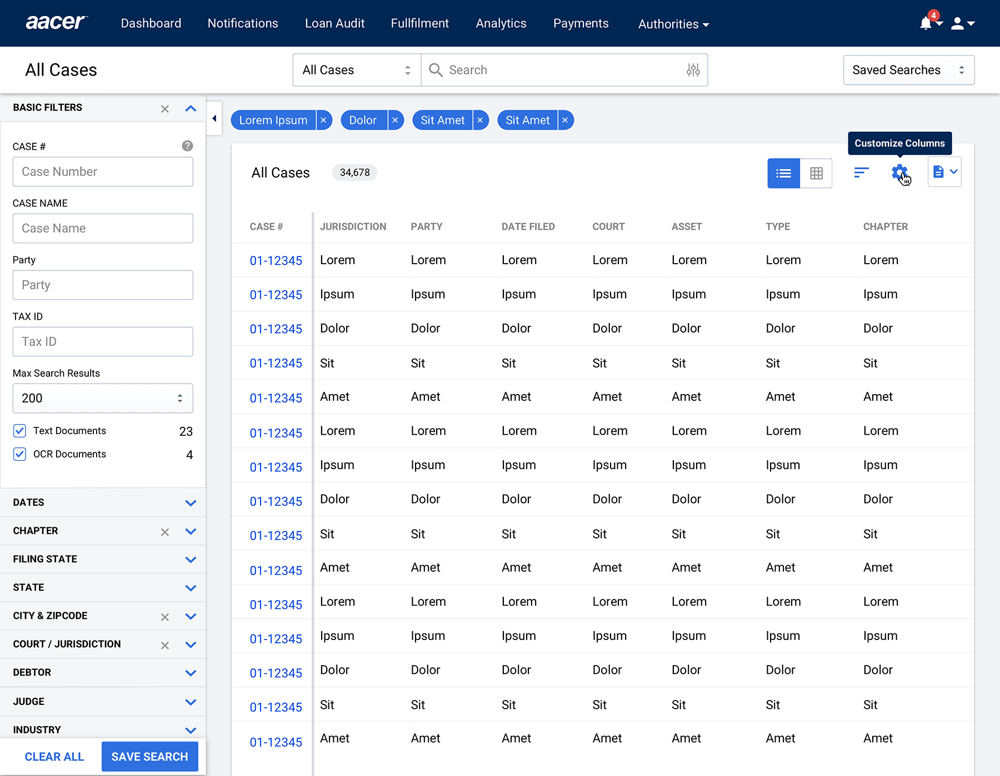
Task: Switch to grid view layout
Action: click(816, 173)
